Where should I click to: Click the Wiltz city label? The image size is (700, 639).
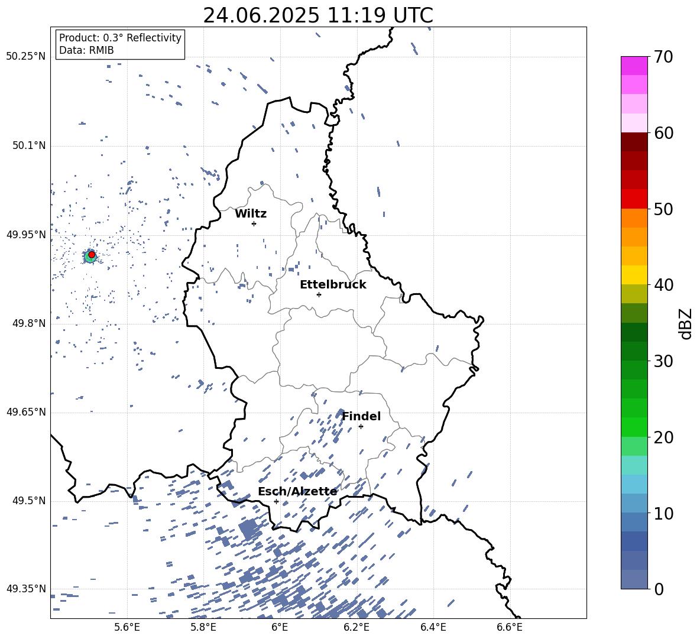point(251,214)
